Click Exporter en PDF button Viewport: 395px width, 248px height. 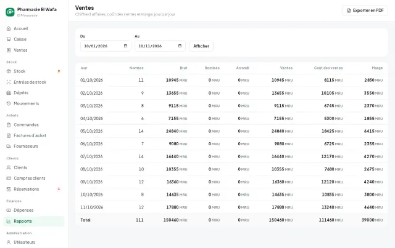(365, 10)
